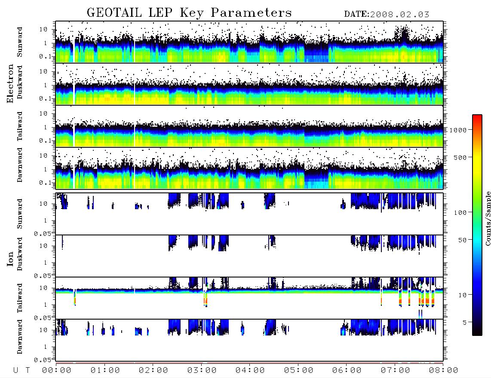
Task: Click the U T axis label
Action: tap(21, 371)
